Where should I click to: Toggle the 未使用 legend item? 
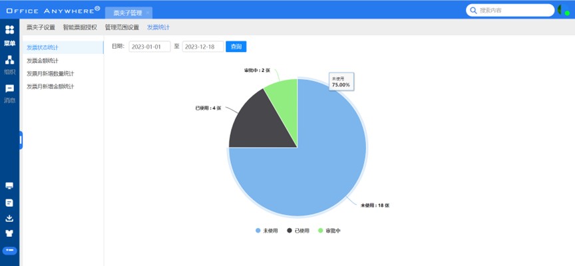266,231
